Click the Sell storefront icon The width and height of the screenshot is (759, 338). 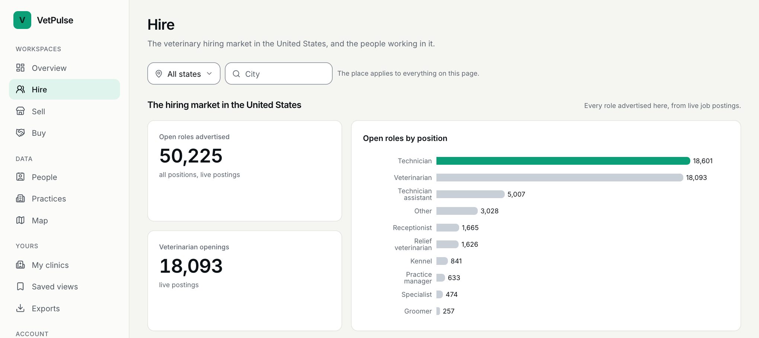(x=20, y=111)
